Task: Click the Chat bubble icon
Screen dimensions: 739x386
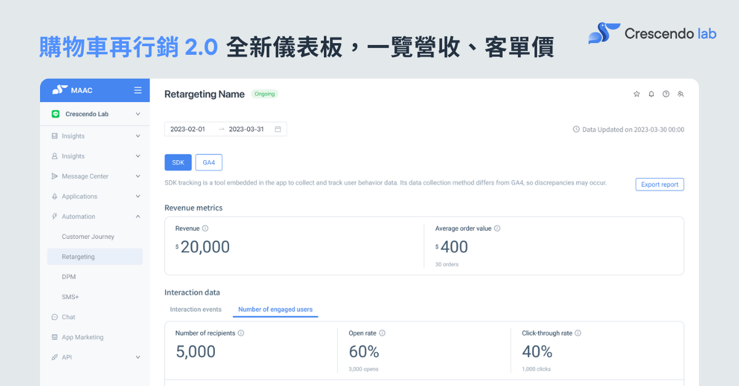Action: (55, 317)
